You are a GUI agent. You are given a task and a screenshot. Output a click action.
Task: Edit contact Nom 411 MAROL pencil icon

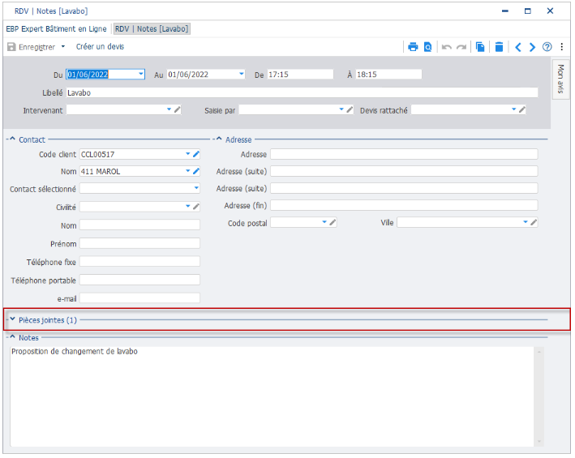(196, 171)
